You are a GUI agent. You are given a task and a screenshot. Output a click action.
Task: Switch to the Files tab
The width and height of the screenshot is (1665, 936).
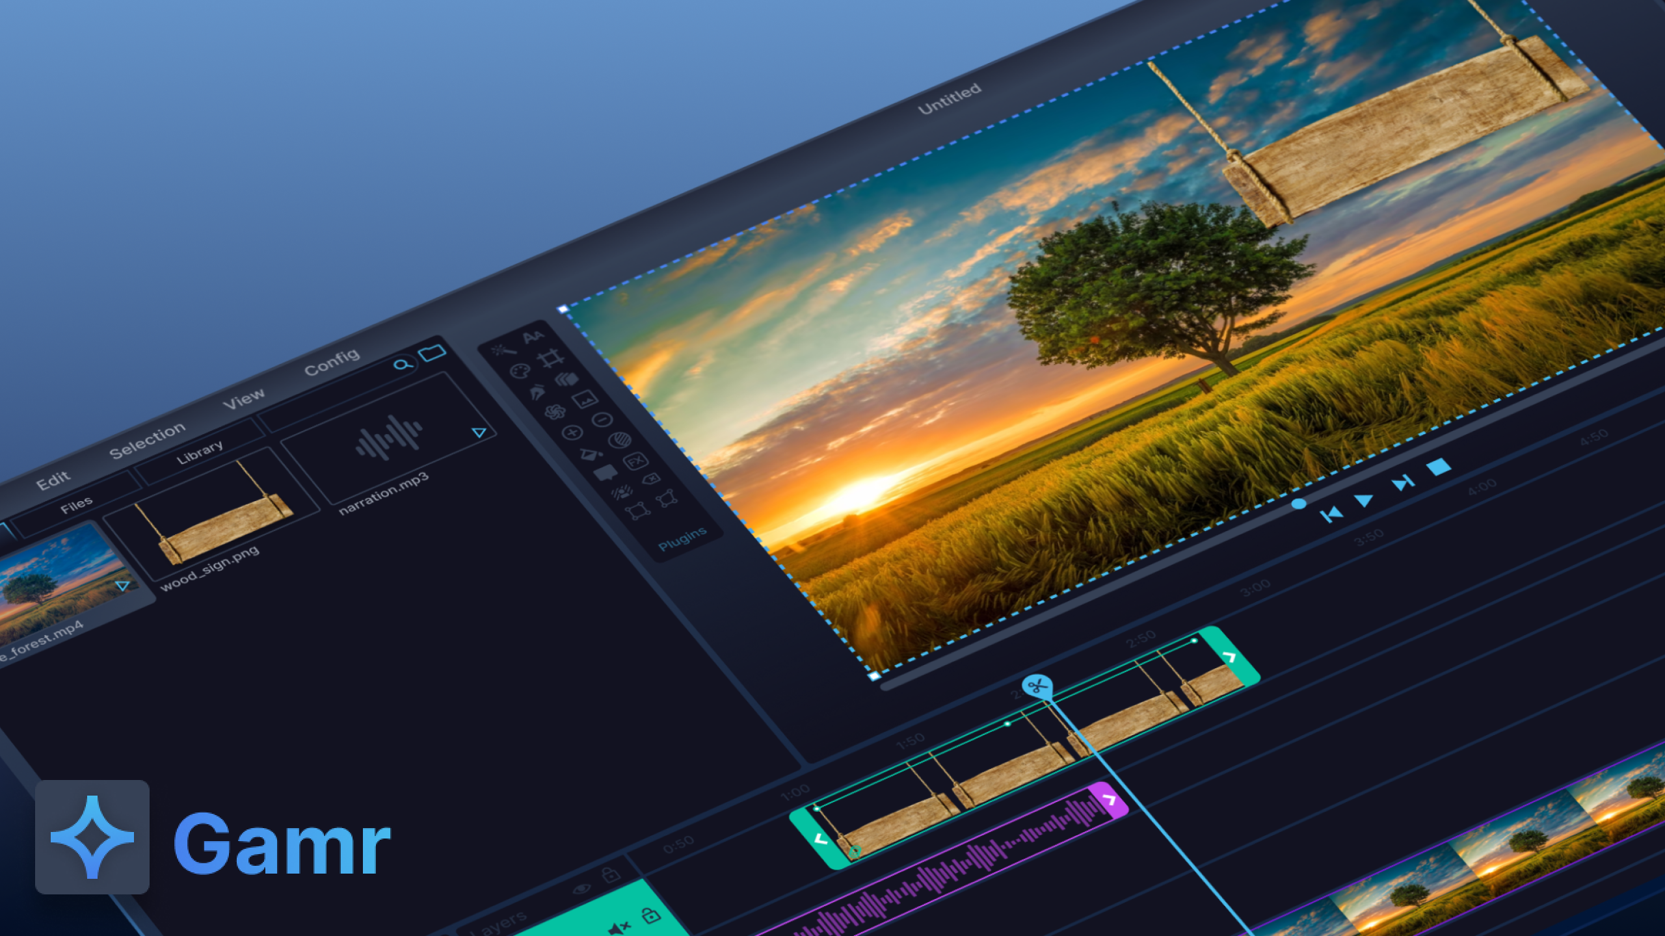(77, 504)
